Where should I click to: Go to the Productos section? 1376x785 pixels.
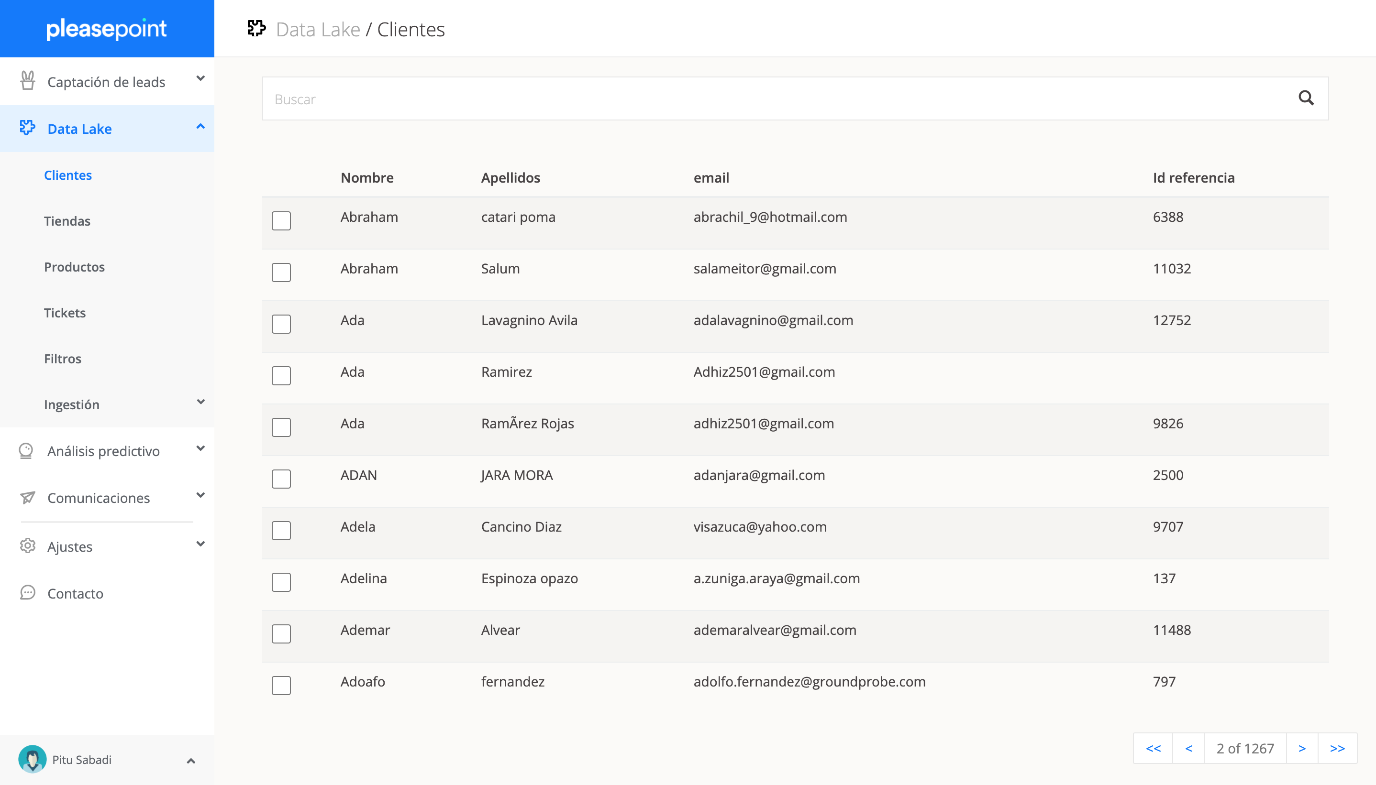pyautogui.click(x=75, y=267)
